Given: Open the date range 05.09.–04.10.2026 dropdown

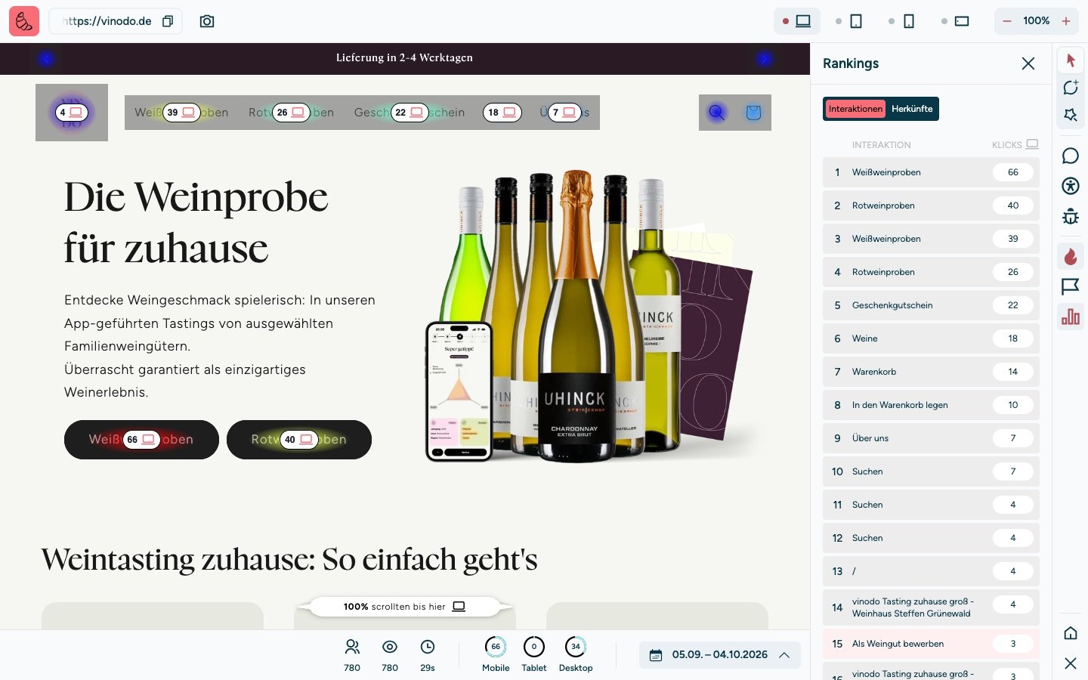Looking at the screenshot, I should coord(720,655).
